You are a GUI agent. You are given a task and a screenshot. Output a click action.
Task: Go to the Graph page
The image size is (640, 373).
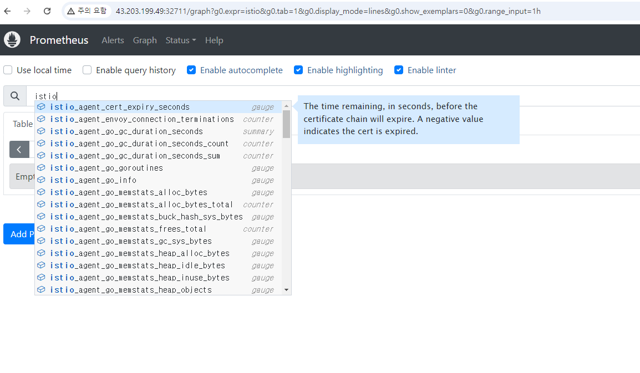(x=145, y=40)
